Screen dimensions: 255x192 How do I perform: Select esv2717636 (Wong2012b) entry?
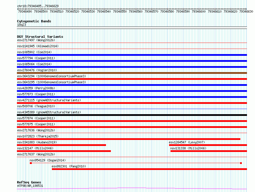coord(36,130)
